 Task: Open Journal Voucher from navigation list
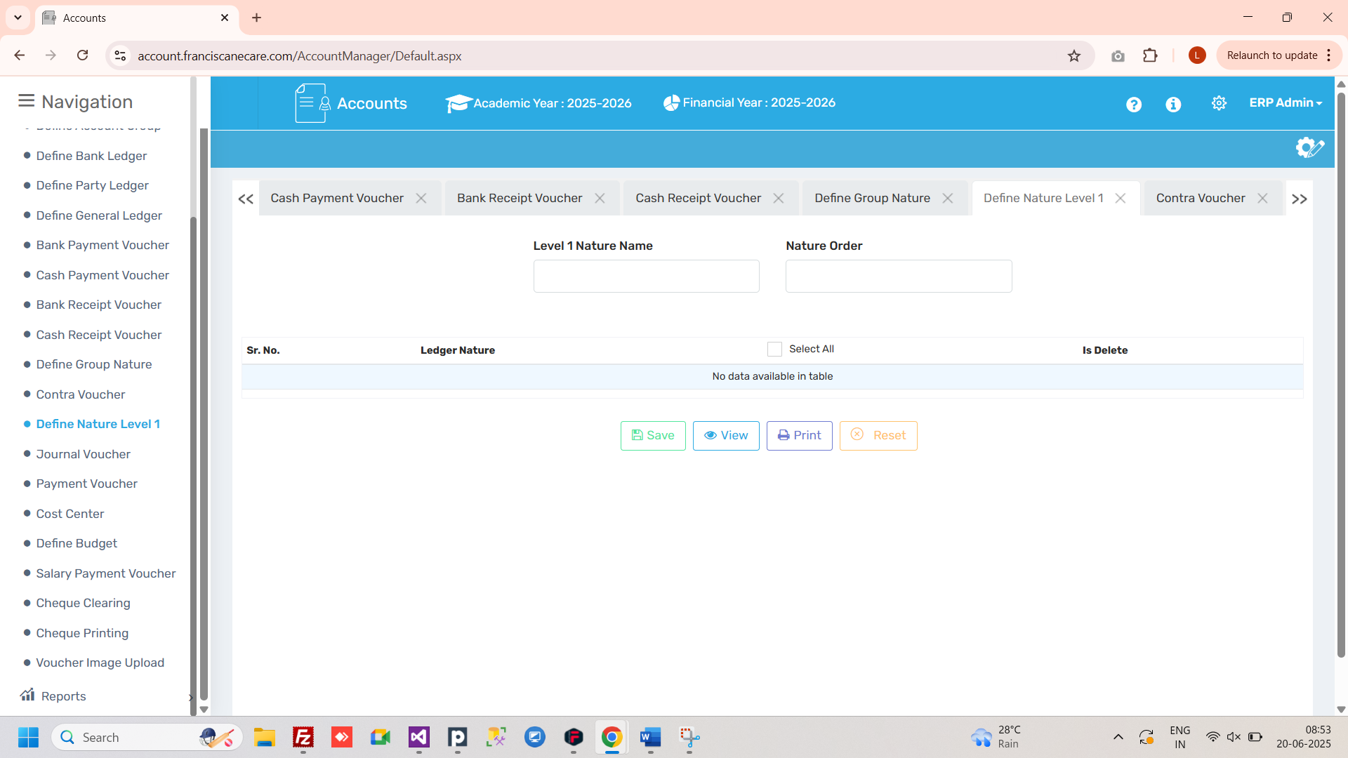tap(83, 454)
